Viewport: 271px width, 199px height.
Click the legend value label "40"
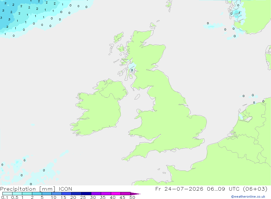(x=112, y=197)
